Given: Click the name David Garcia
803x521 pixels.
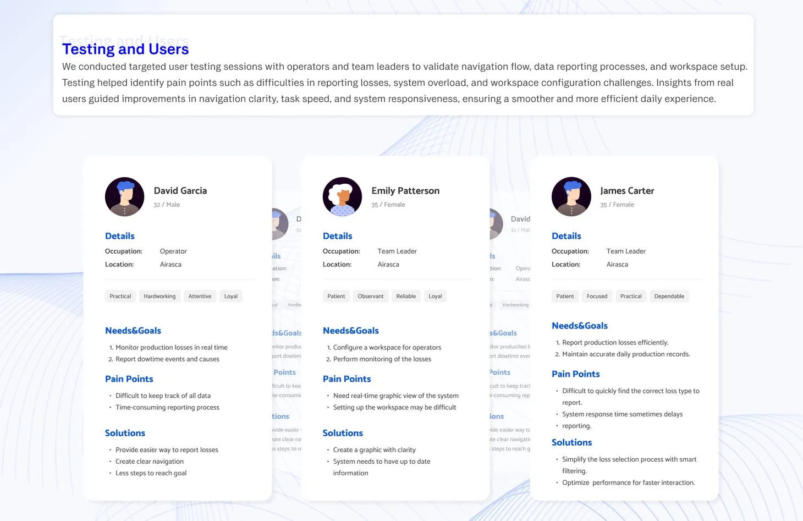Looking at the screenshot, I should tap(180, 190).
